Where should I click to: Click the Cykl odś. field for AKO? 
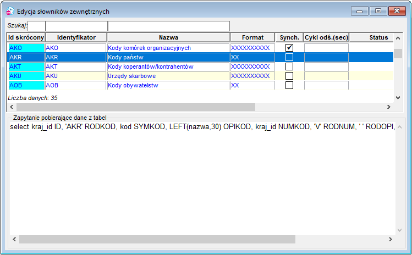tap(326, 48)
